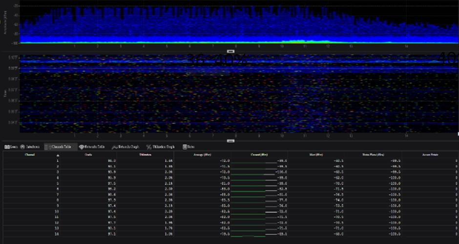Select the channel 10 table row
The image size is (459, 244).
[230, 211]
